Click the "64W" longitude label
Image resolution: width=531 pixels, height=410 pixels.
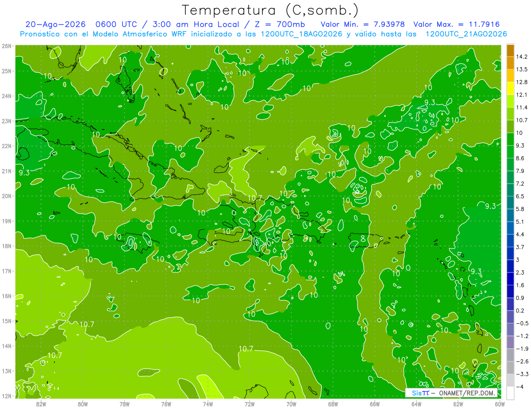point(416,404)
